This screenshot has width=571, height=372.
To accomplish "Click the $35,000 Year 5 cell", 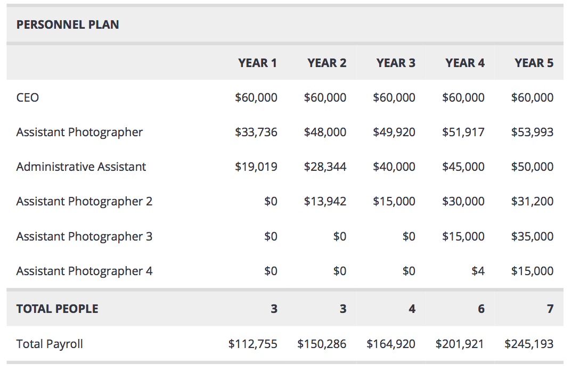I will pyautogui.click(x=532, y=236).
